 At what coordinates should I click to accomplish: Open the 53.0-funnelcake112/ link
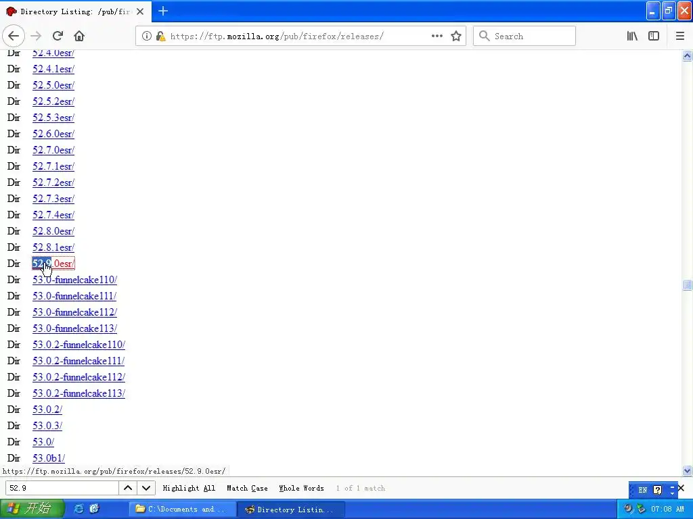click(74, 312)
